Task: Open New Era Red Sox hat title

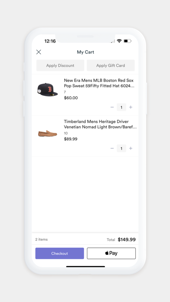Action: [x=99, y=83]
